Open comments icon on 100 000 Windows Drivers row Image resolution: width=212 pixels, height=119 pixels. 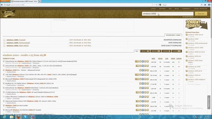(137, 75)
